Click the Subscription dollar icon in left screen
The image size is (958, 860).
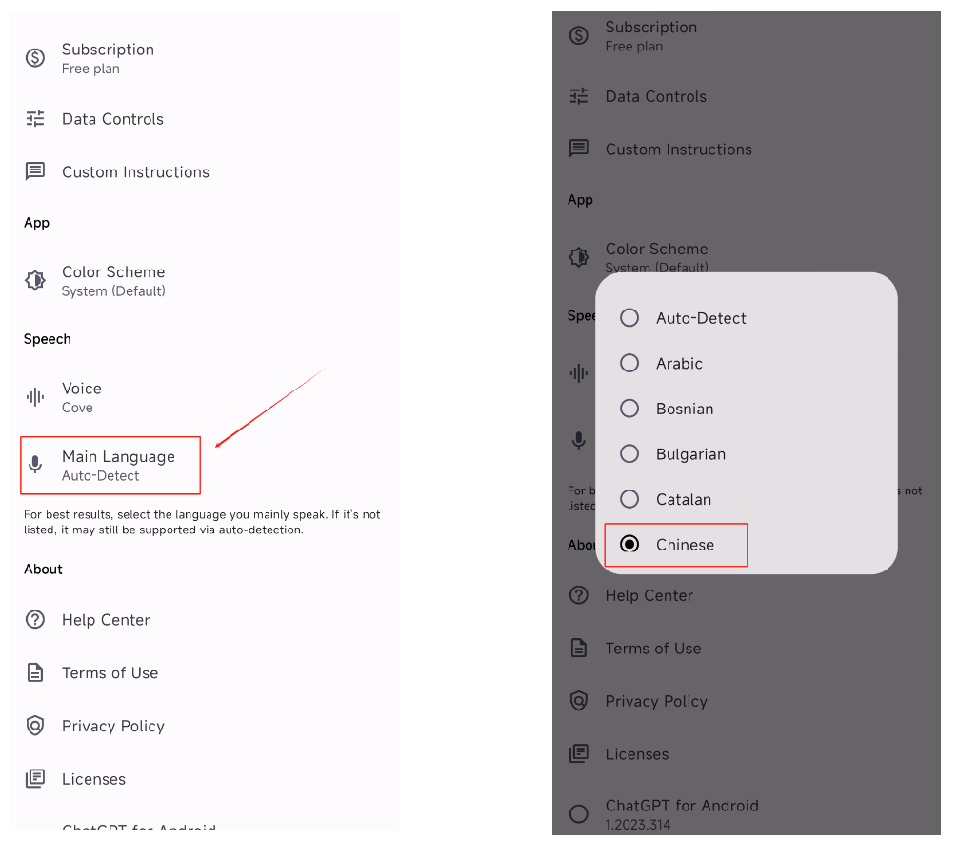35,58
